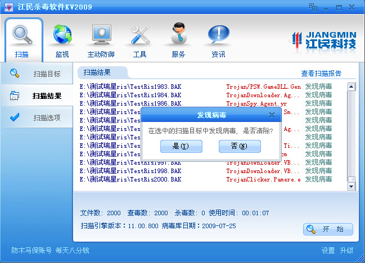Click the 开始 scan button

point(328,229)
